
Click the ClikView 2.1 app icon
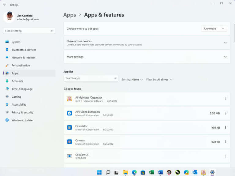pos(69,156)
